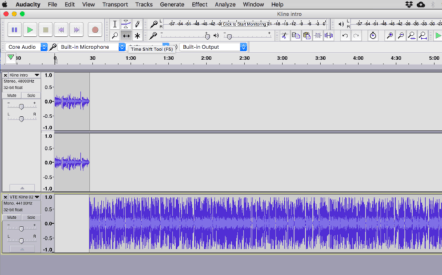
Task: Start playback with the Play button
Action: (x=30, y=30)
